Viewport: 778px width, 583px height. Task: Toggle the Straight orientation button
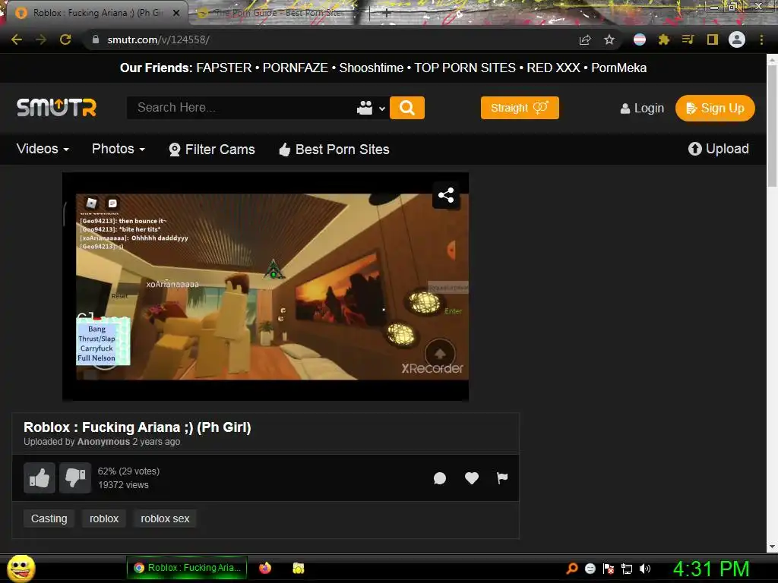pos(520,108)
